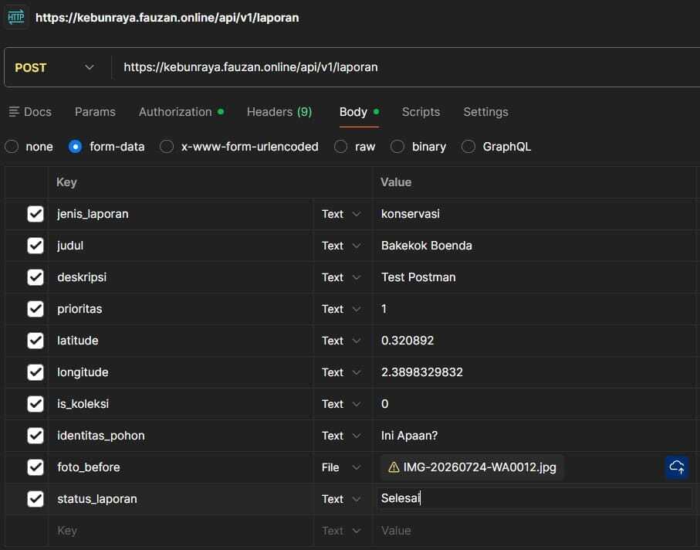Switch to the Scripts tab
700x550 pixels.
(421, 112)
